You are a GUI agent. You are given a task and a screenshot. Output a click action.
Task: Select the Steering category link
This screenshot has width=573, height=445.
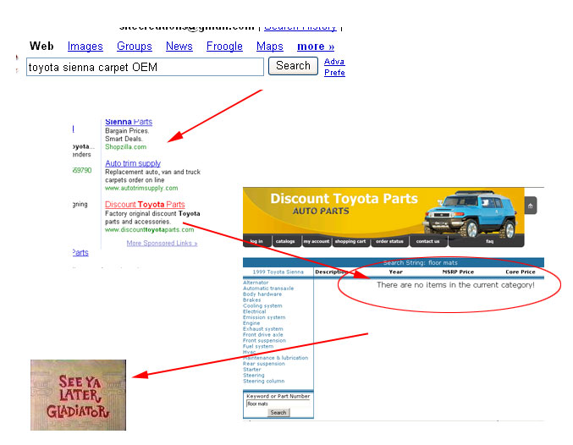[x=254, y=376]
